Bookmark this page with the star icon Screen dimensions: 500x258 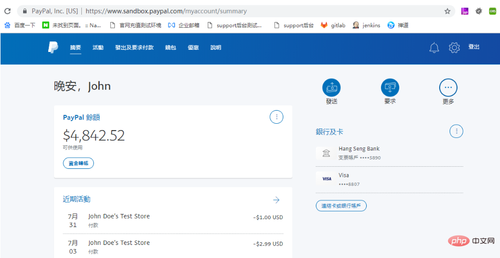pyautogui.click(x=448, y=11)
